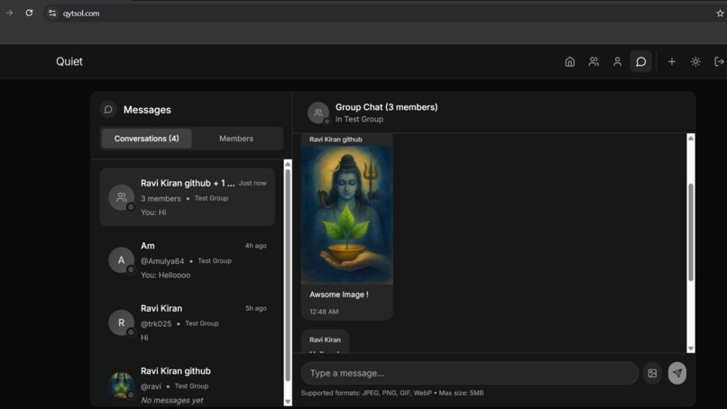This screenshot has width=727, height=409.
Task: Click the '4h ago' timestamp
Action: click(x=256, y=246)
